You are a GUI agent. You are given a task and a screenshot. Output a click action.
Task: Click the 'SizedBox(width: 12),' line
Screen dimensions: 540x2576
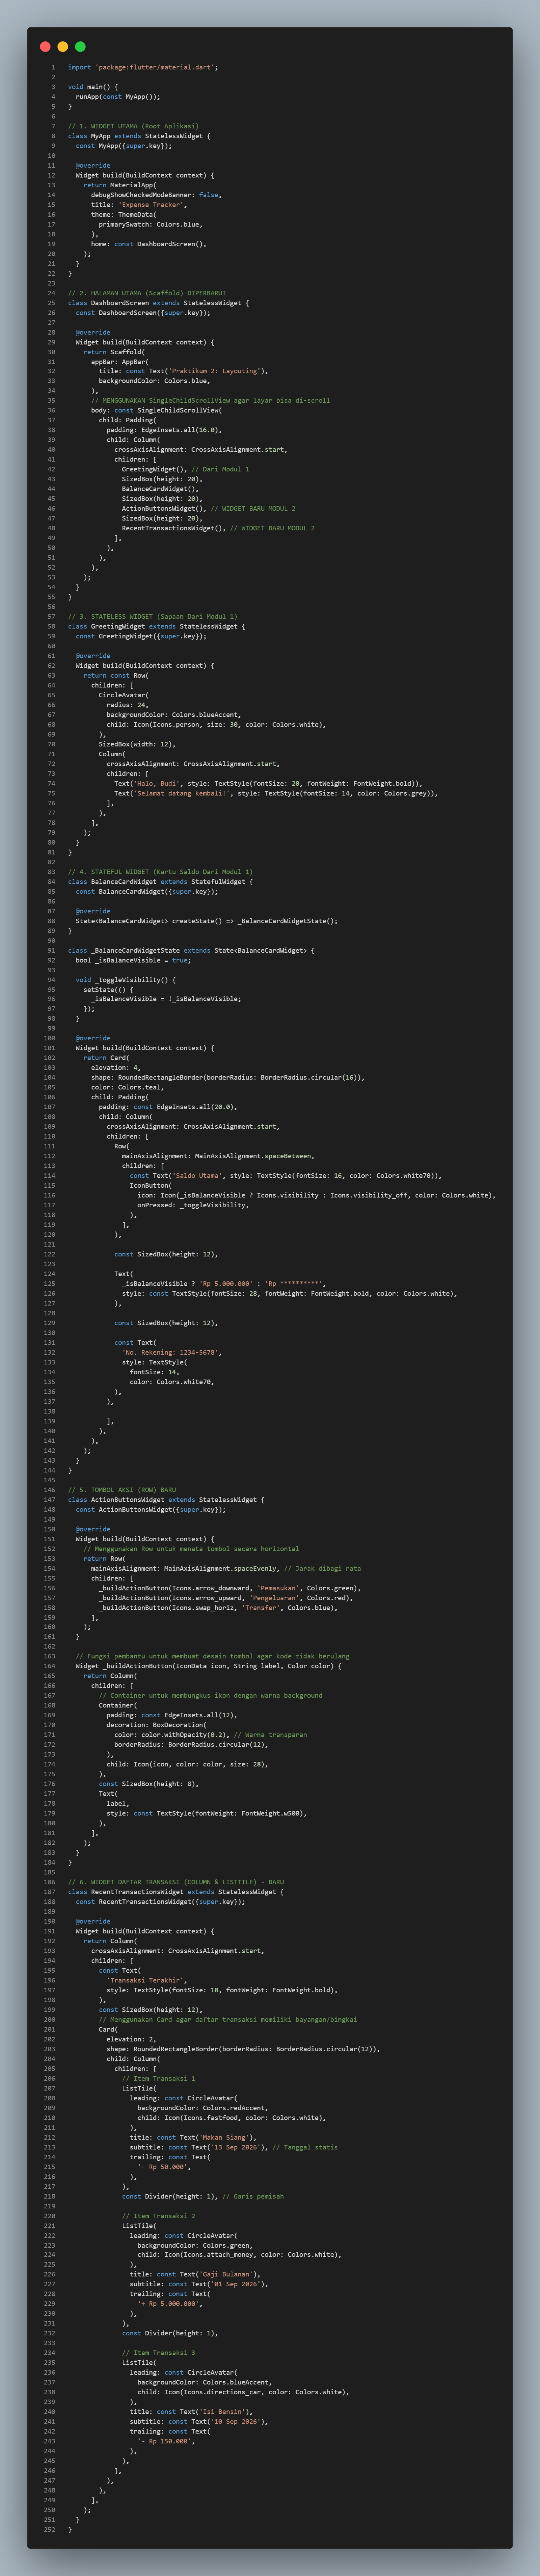pyautogui.click(x=137, y=744)
